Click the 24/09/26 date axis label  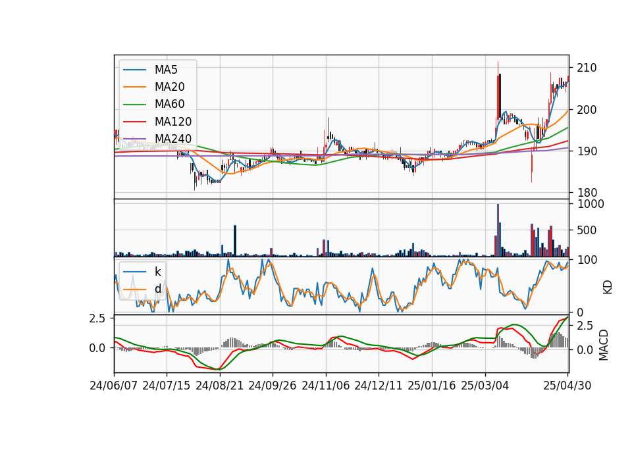(x=272, y=386)
